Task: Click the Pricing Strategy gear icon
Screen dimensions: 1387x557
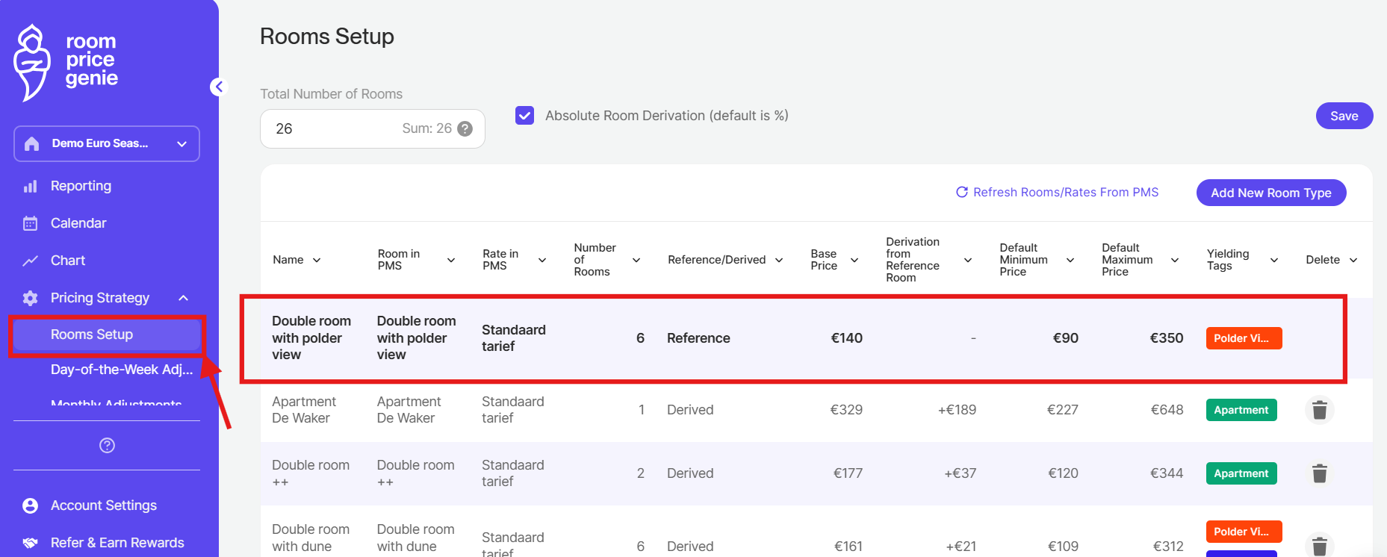Action: [x=30, y=298]
